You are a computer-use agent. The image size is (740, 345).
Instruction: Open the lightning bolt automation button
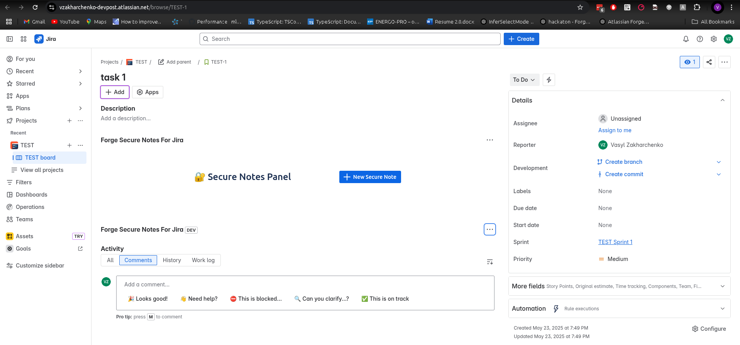549,80
